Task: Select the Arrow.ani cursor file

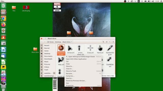Action: (x=71, y=49)
